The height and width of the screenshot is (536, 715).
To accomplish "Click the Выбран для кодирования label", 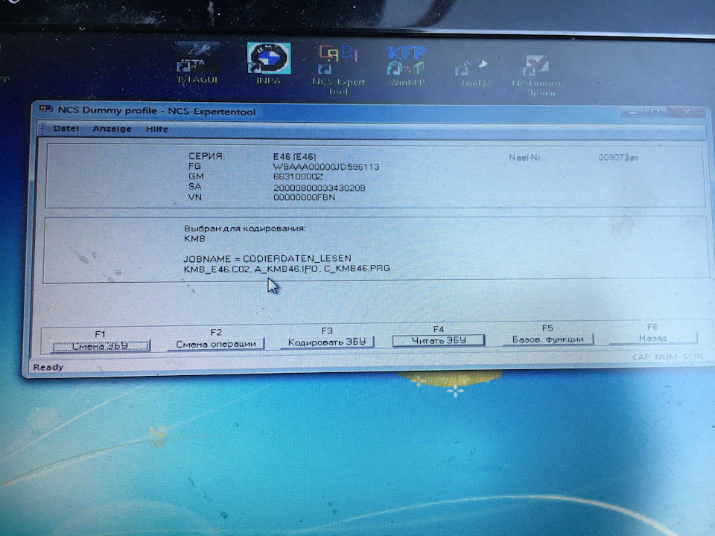I will pos(245,228).
